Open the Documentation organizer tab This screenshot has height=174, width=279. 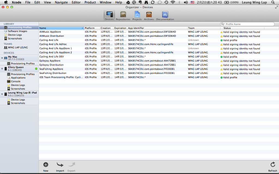pyautogui.click(x=165, y=16)
